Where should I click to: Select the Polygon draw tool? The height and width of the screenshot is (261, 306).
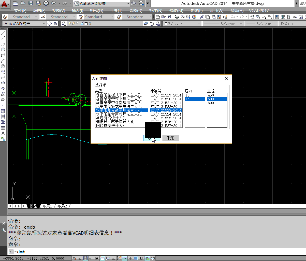coord(3,50)
